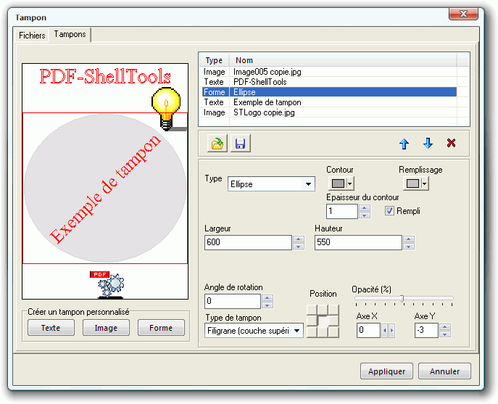
Task: Decrease Largeur with down spinner
Action: [x=299, y=247]
